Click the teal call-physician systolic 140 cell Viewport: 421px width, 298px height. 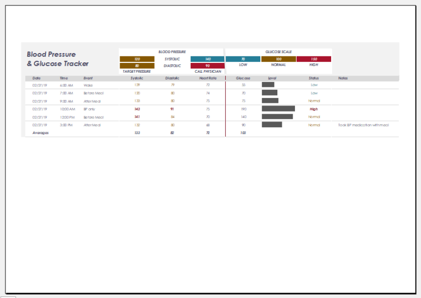click(x=207, y=59)
